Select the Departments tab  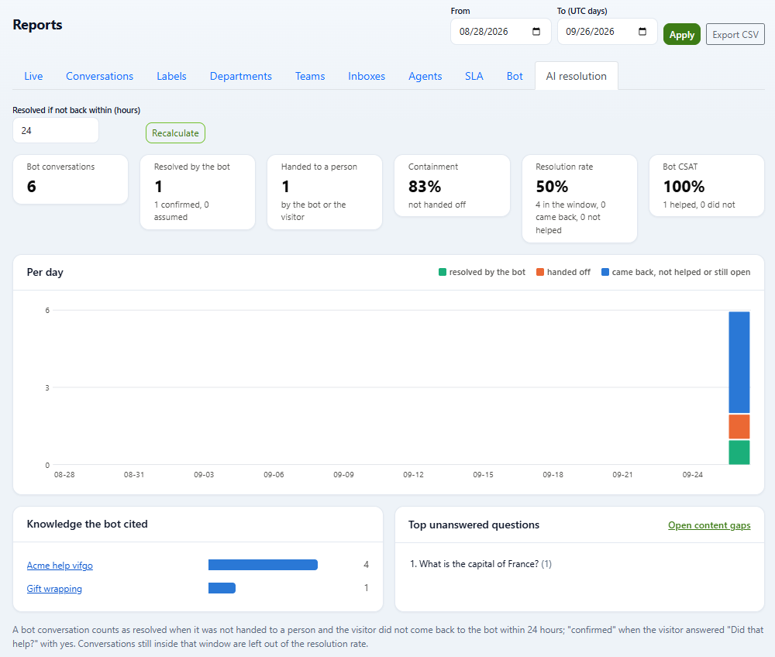pos(241,76)
